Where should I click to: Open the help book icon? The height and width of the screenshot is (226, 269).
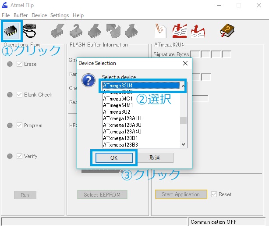pyautogui.click(x=227, y=30)
